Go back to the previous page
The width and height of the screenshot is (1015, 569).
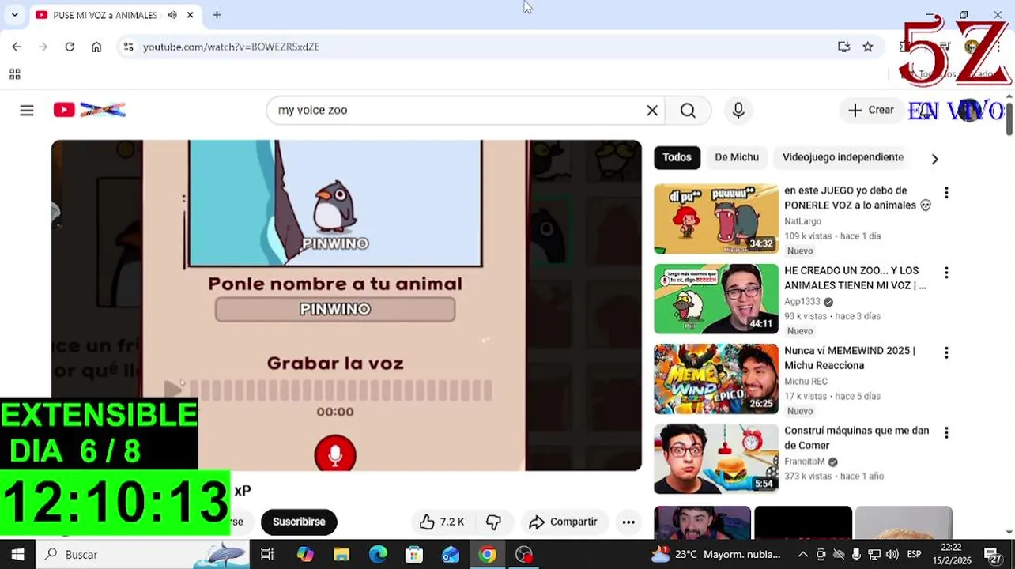17,47
